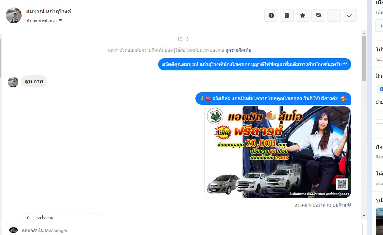Open profile picture of สมบูรณ์ แก้วสุริวงค์ in header
This screenshot has height=235, width=383.
(14, 15)
